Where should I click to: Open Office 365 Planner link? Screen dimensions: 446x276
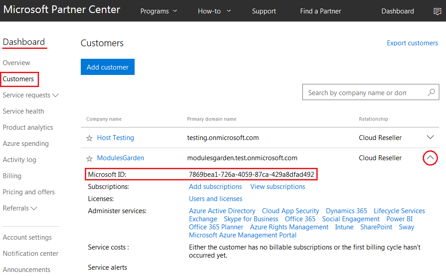pos(216,227)
